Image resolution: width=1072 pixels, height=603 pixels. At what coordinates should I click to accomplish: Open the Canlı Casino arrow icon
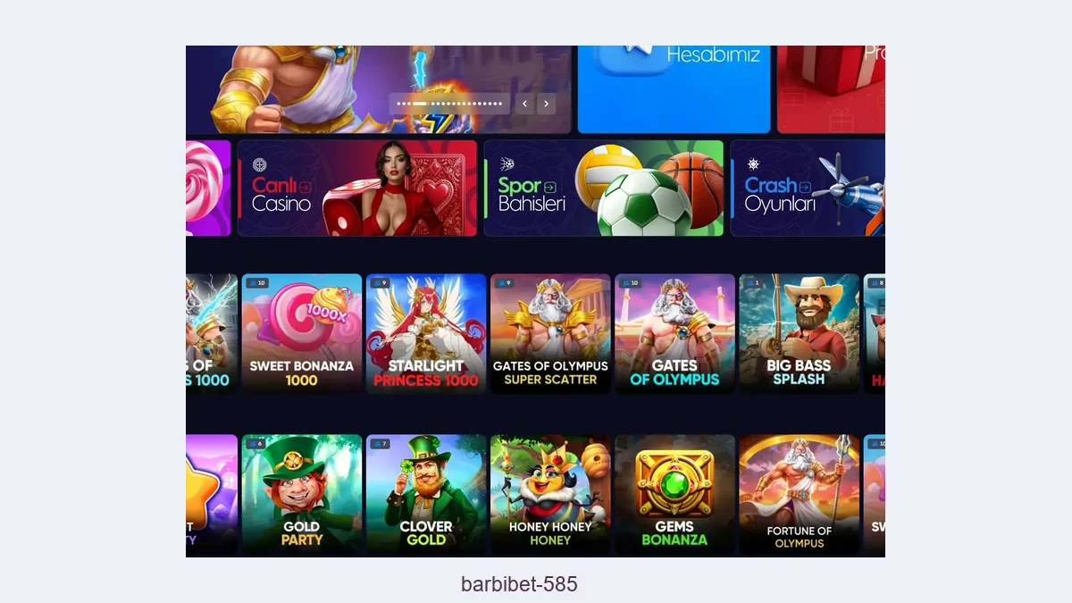coord(306,187)
